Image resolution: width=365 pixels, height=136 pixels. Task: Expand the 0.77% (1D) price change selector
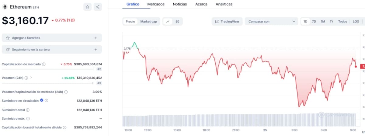click(63, 20)
